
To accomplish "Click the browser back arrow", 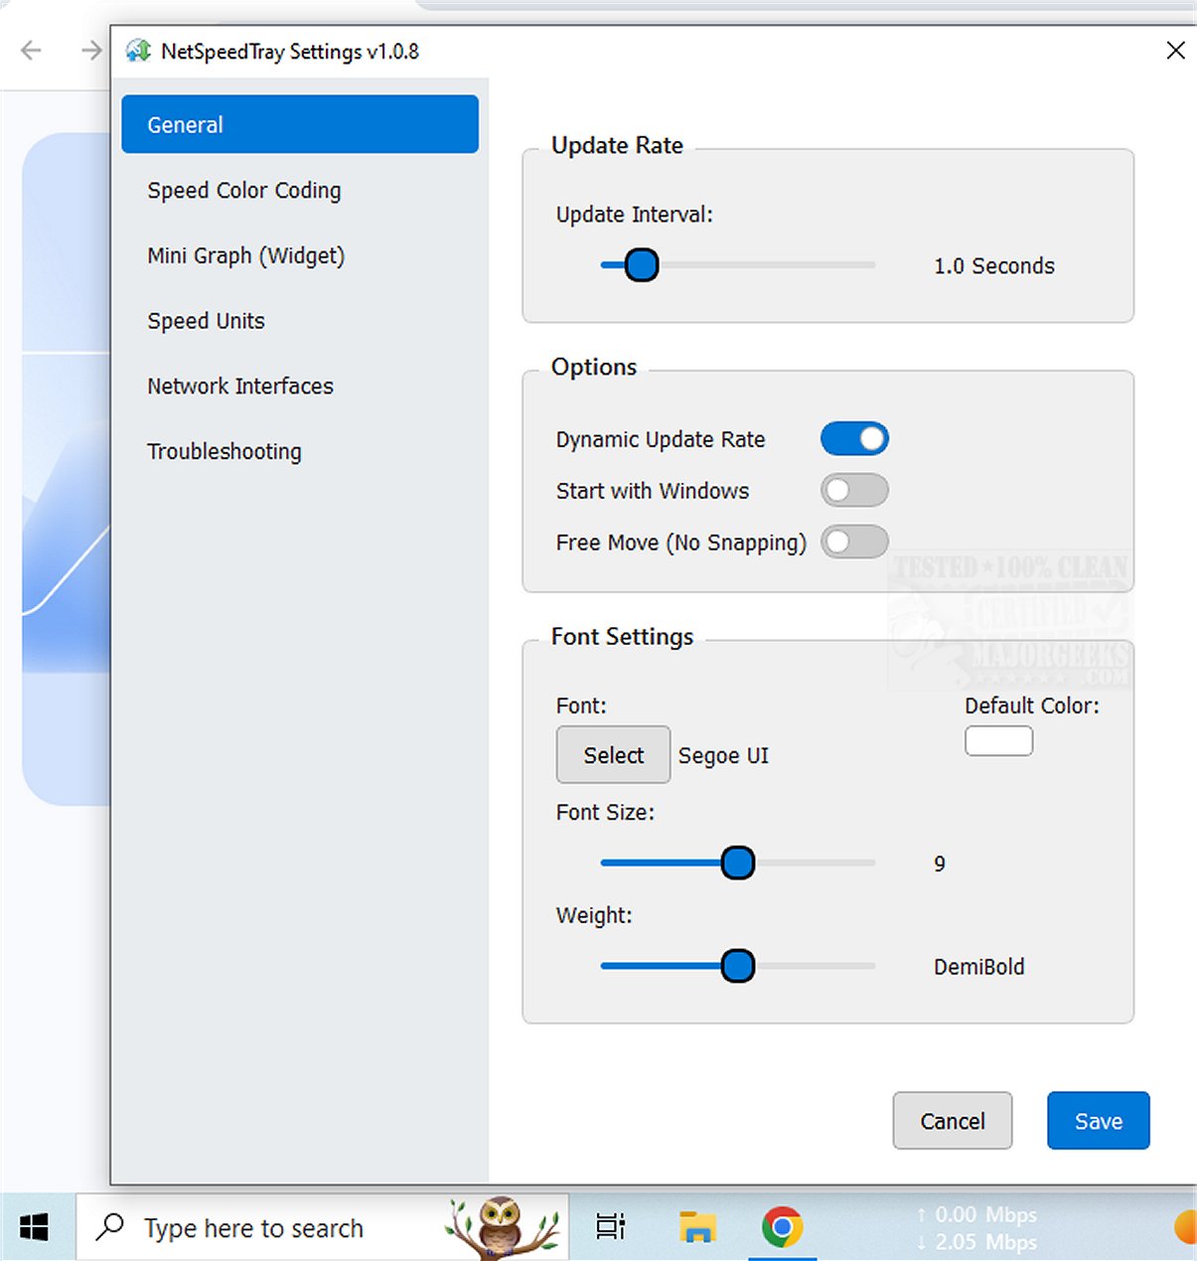I will point(32,51).
